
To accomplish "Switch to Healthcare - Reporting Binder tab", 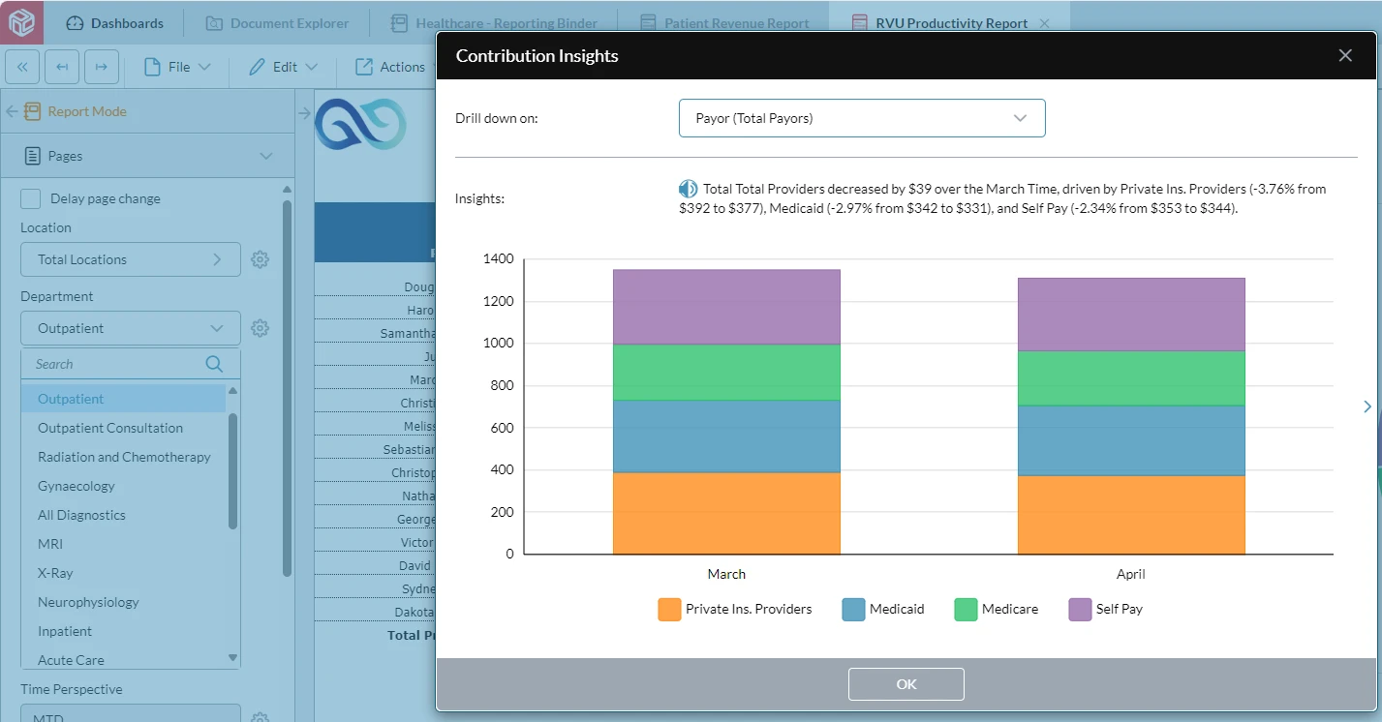I will (x=494, y=23).
